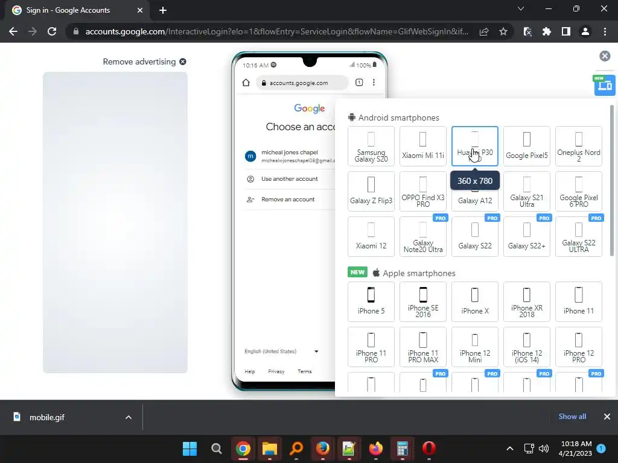The width and height of the screenshot is (618, 463).
Task: Pick the Galaxy S21 Ultra device
Action: point(526,191)
